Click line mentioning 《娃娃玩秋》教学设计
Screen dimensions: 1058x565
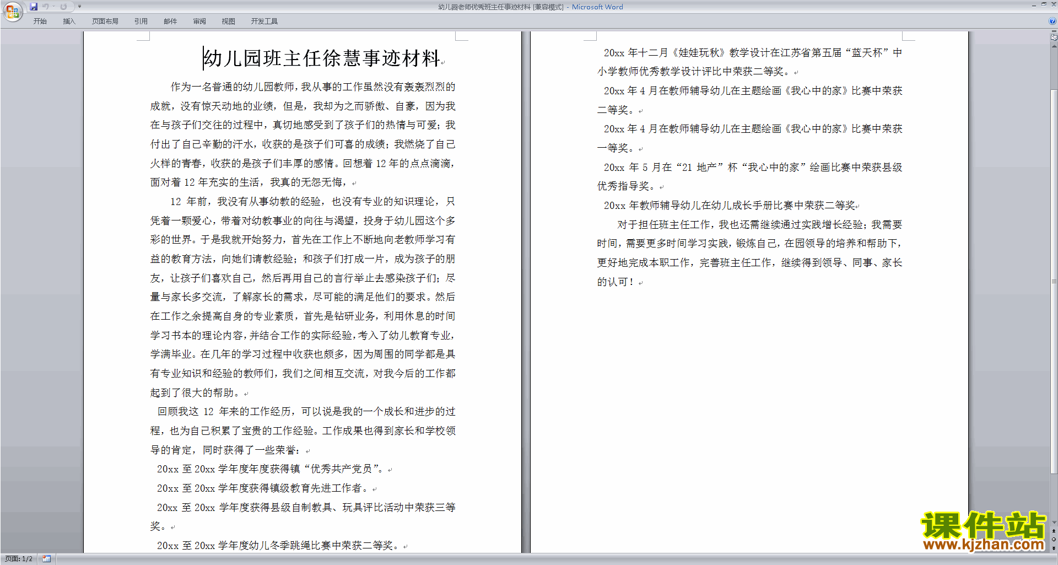point(753,53)
